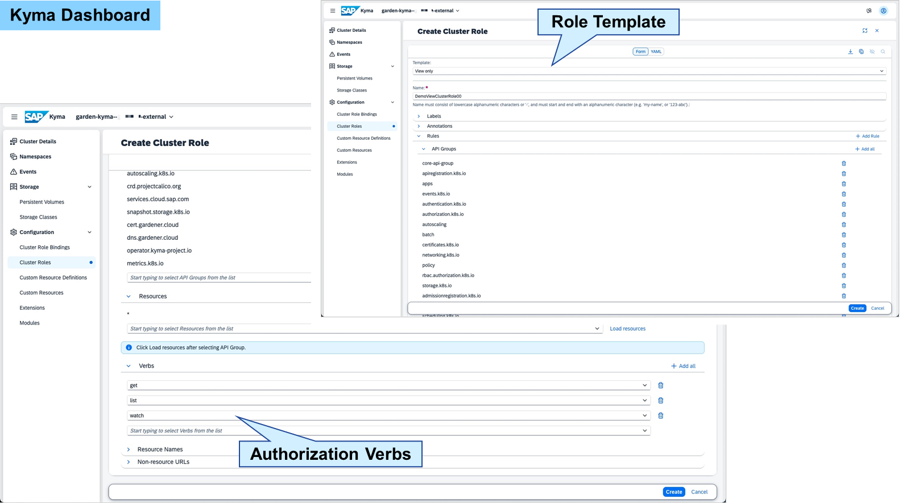Collapse Configuration in lower-left window sidebar

(x=89, y=232)
